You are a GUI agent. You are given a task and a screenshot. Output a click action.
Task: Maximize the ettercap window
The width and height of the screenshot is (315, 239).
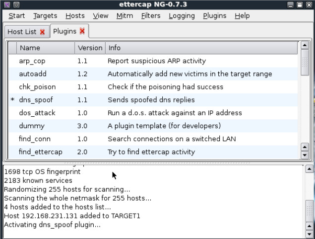coord(300,5)
